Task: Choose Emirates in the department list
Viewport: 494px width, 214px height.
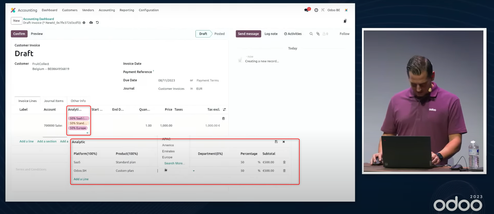Action: [168, 151]
